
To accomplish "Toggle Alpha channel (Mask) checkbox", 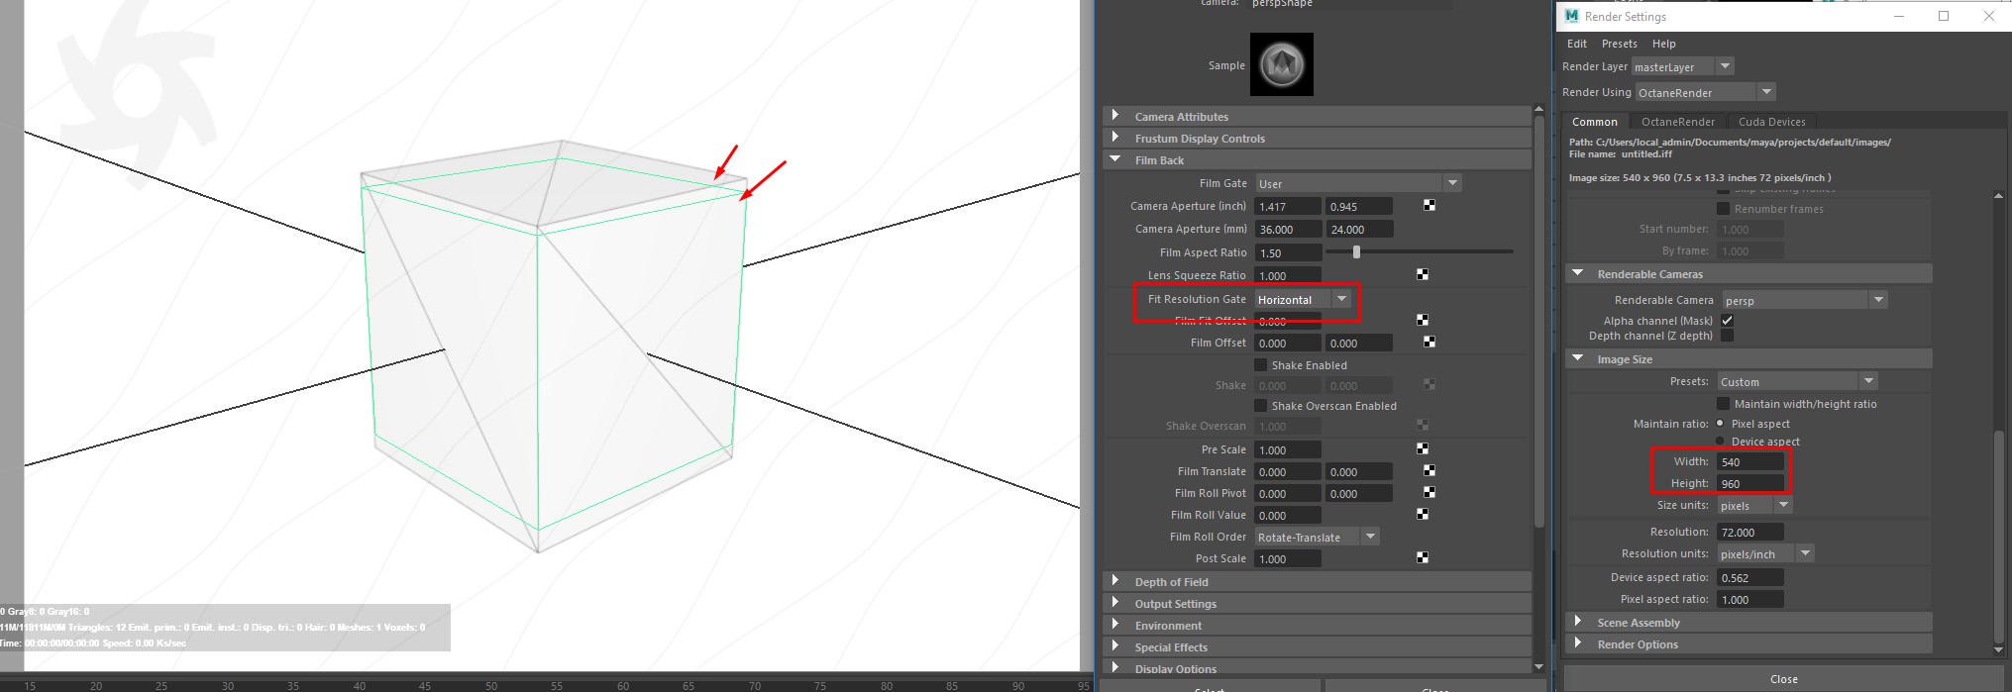I will [x=1727, y=320].
